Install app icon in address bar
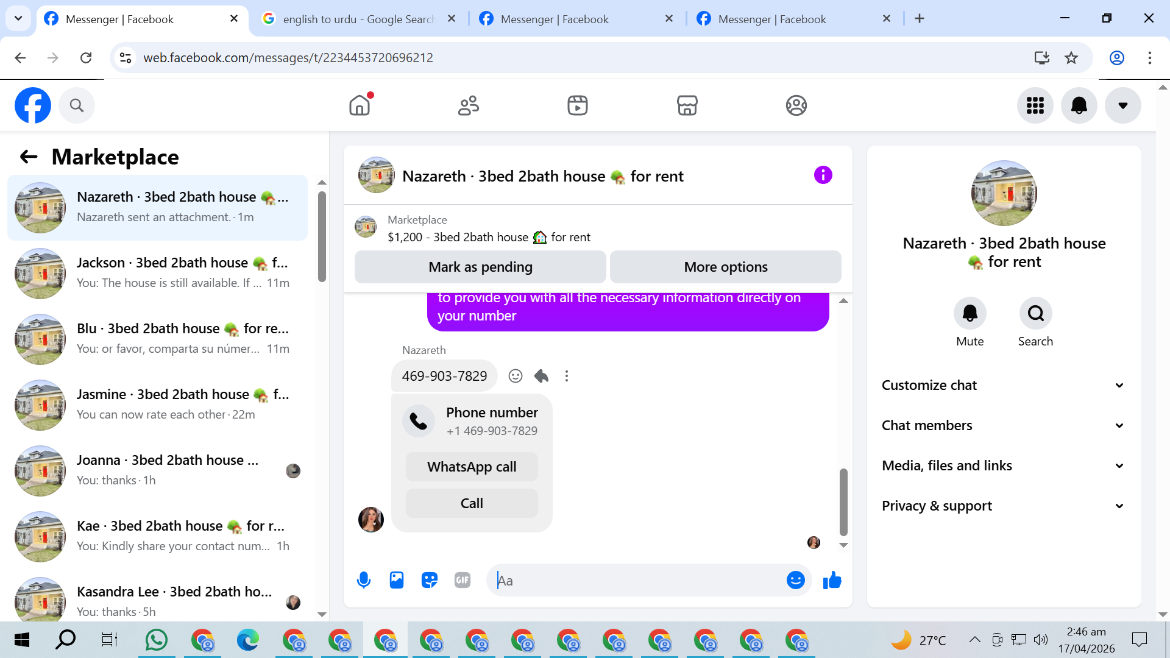Screen dimensions: 1170x658 click(x=1042, y=58)
